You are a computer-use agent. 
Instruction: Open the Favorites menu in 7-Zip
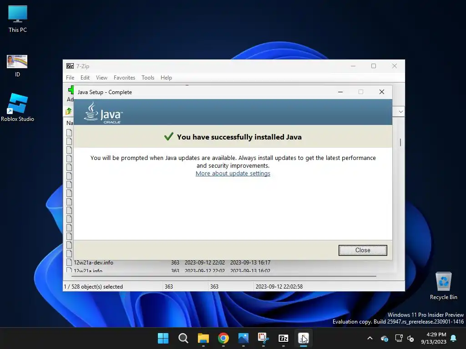point(124,77)
